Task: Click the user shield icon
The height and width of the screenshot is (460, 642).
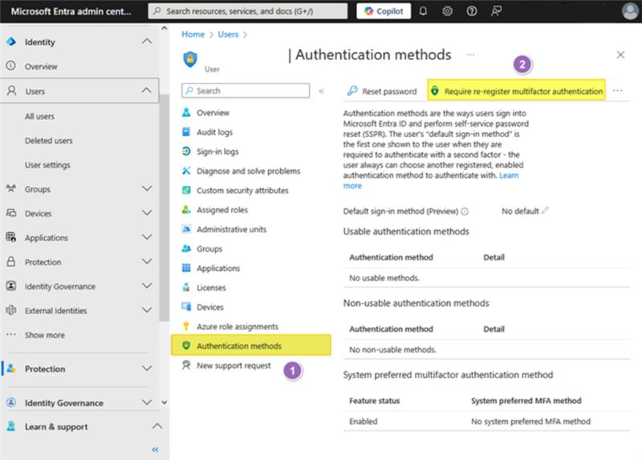Action: pyautogui.click(x=190, y=59)
